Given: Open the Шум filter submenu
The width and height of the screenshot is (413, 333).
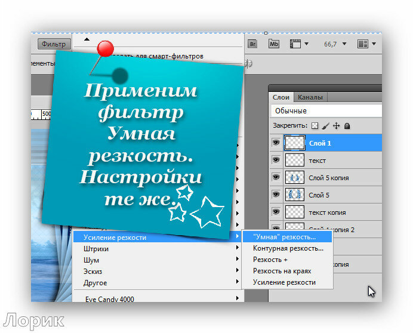Looking at the screenshot, I should pyautogui.click(x=157, y=260).
